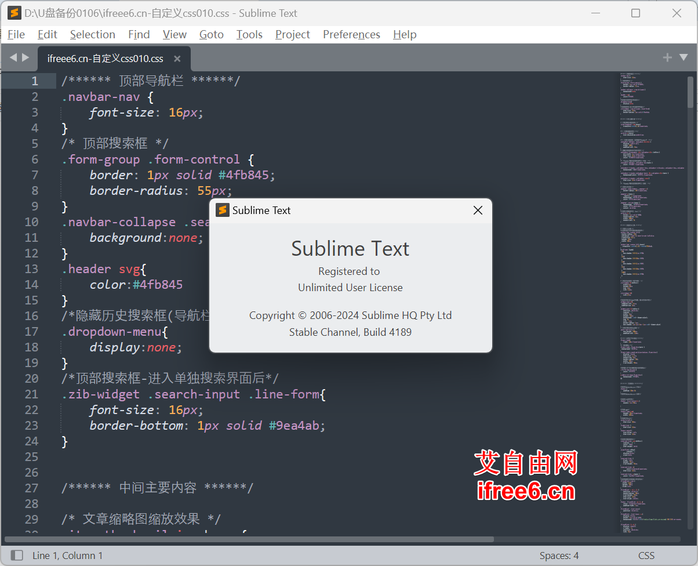Viewport: 698px width, 566px height.
Task: Click the new tab plus icon
Action: (667, 57)
